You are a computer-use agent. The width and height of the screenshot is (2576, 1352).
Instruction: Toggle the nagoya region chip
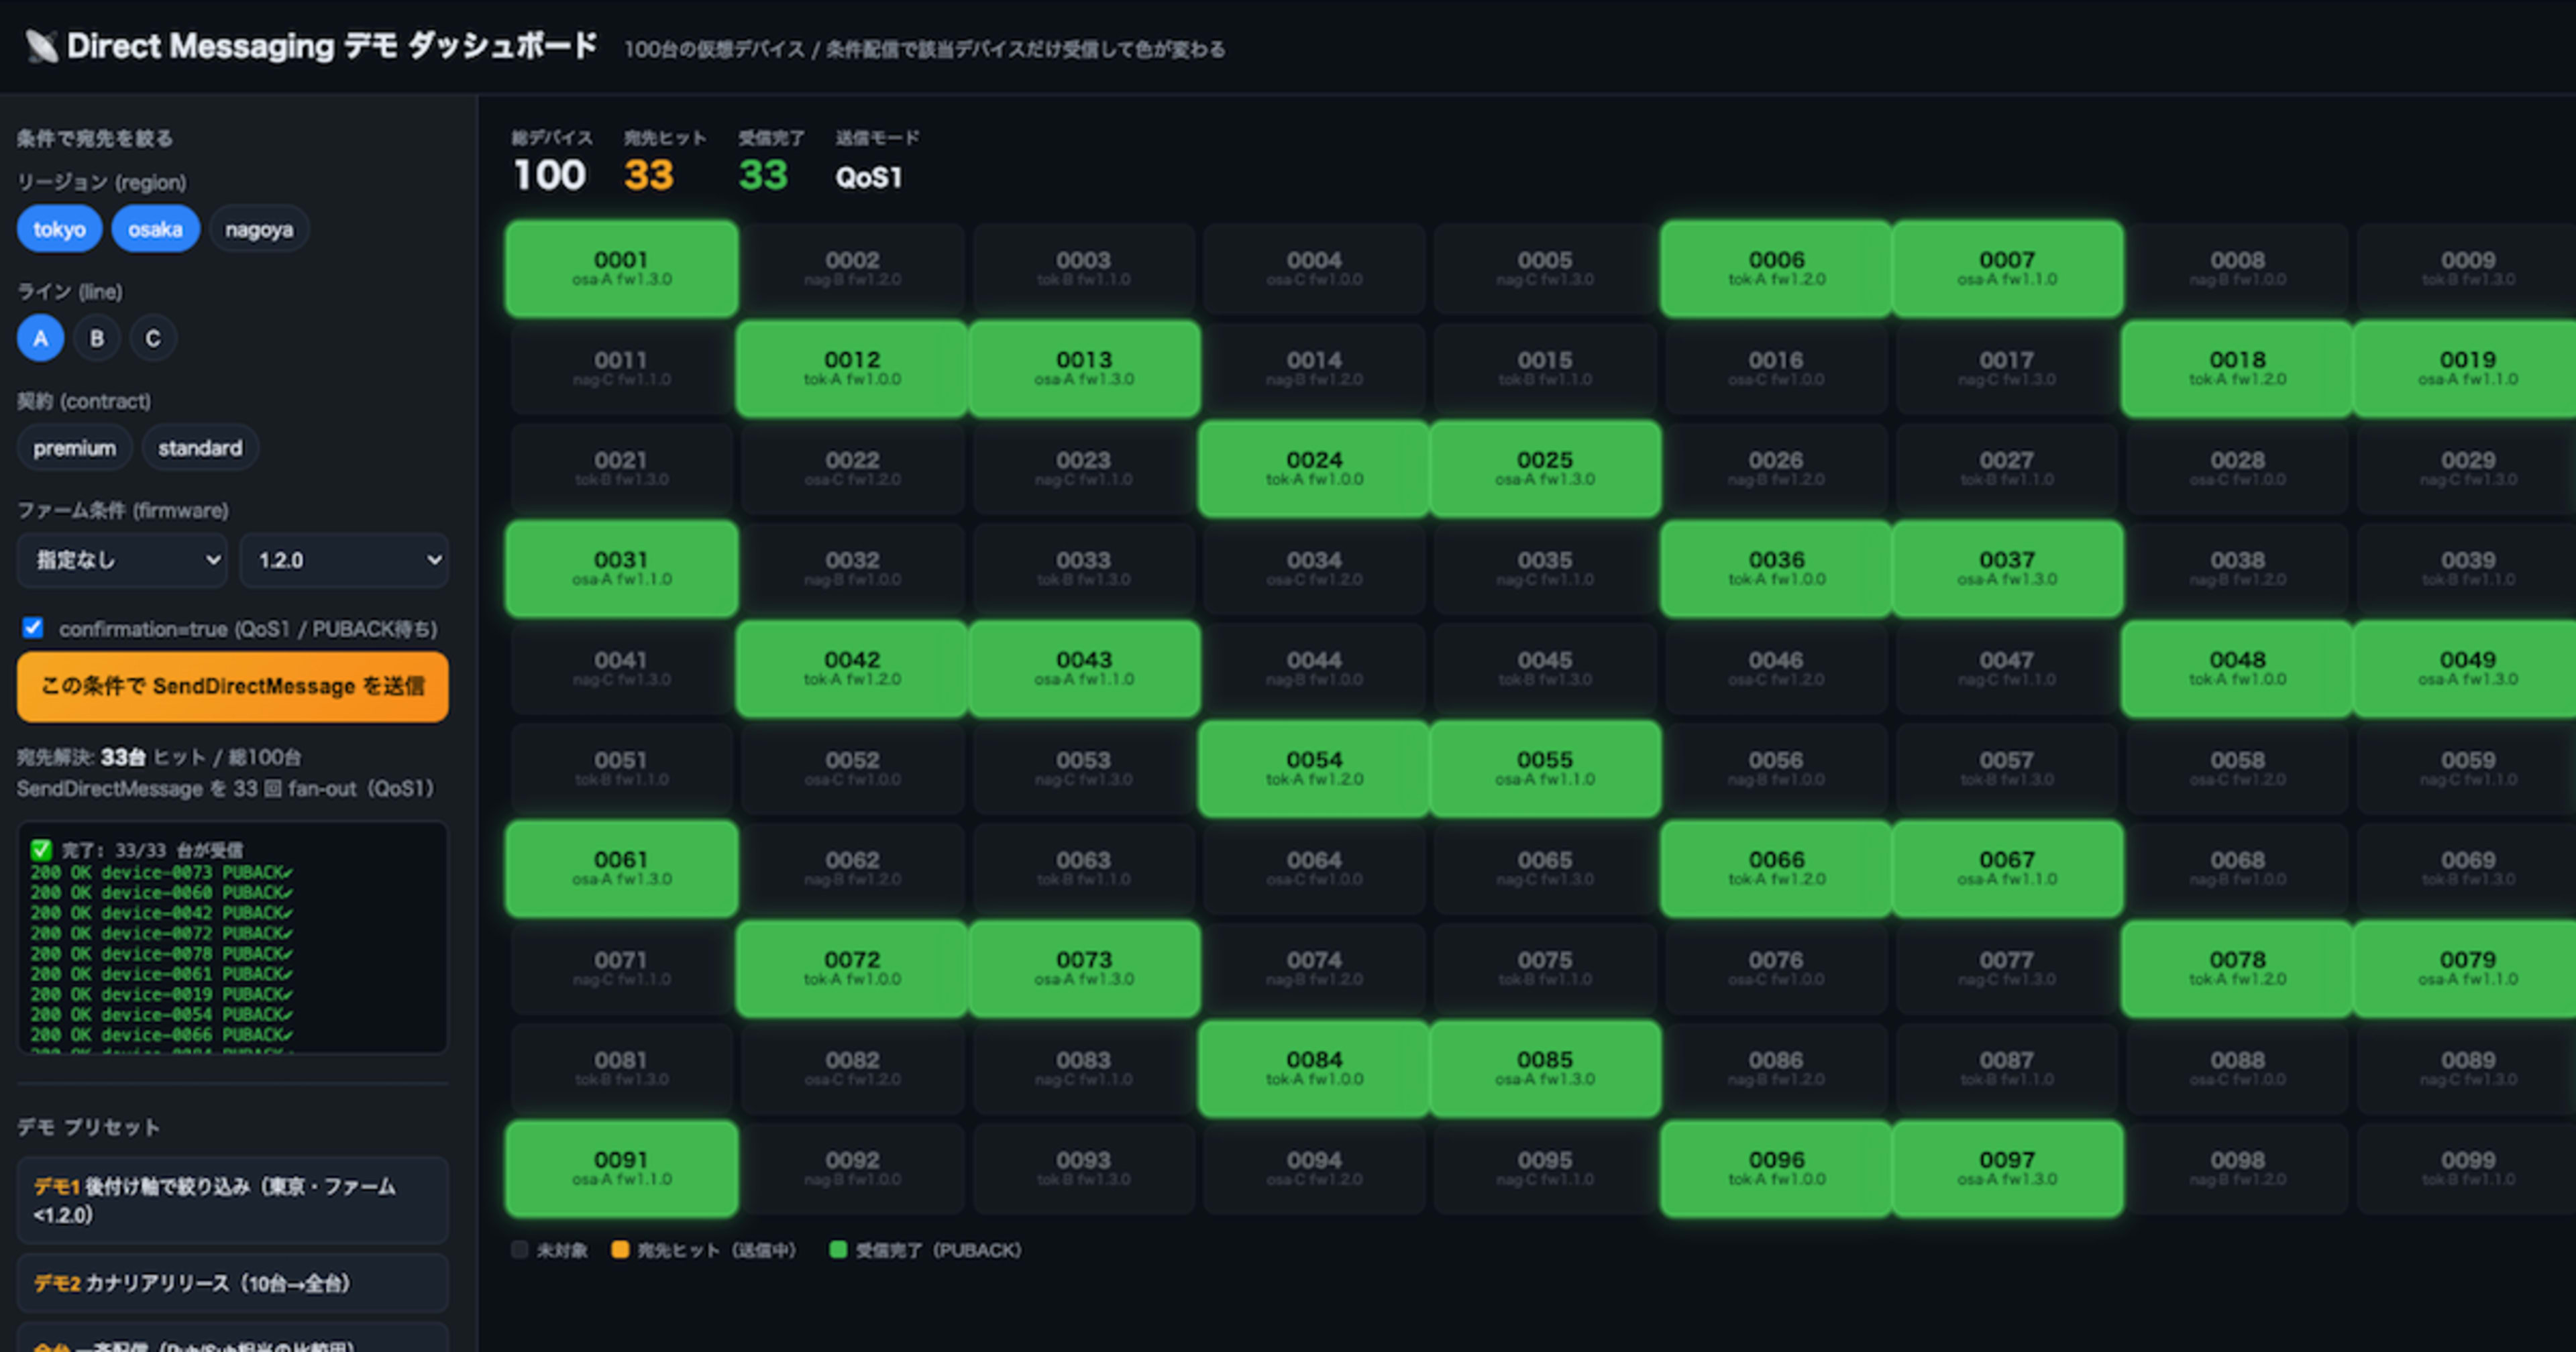(x=259, y=229)
